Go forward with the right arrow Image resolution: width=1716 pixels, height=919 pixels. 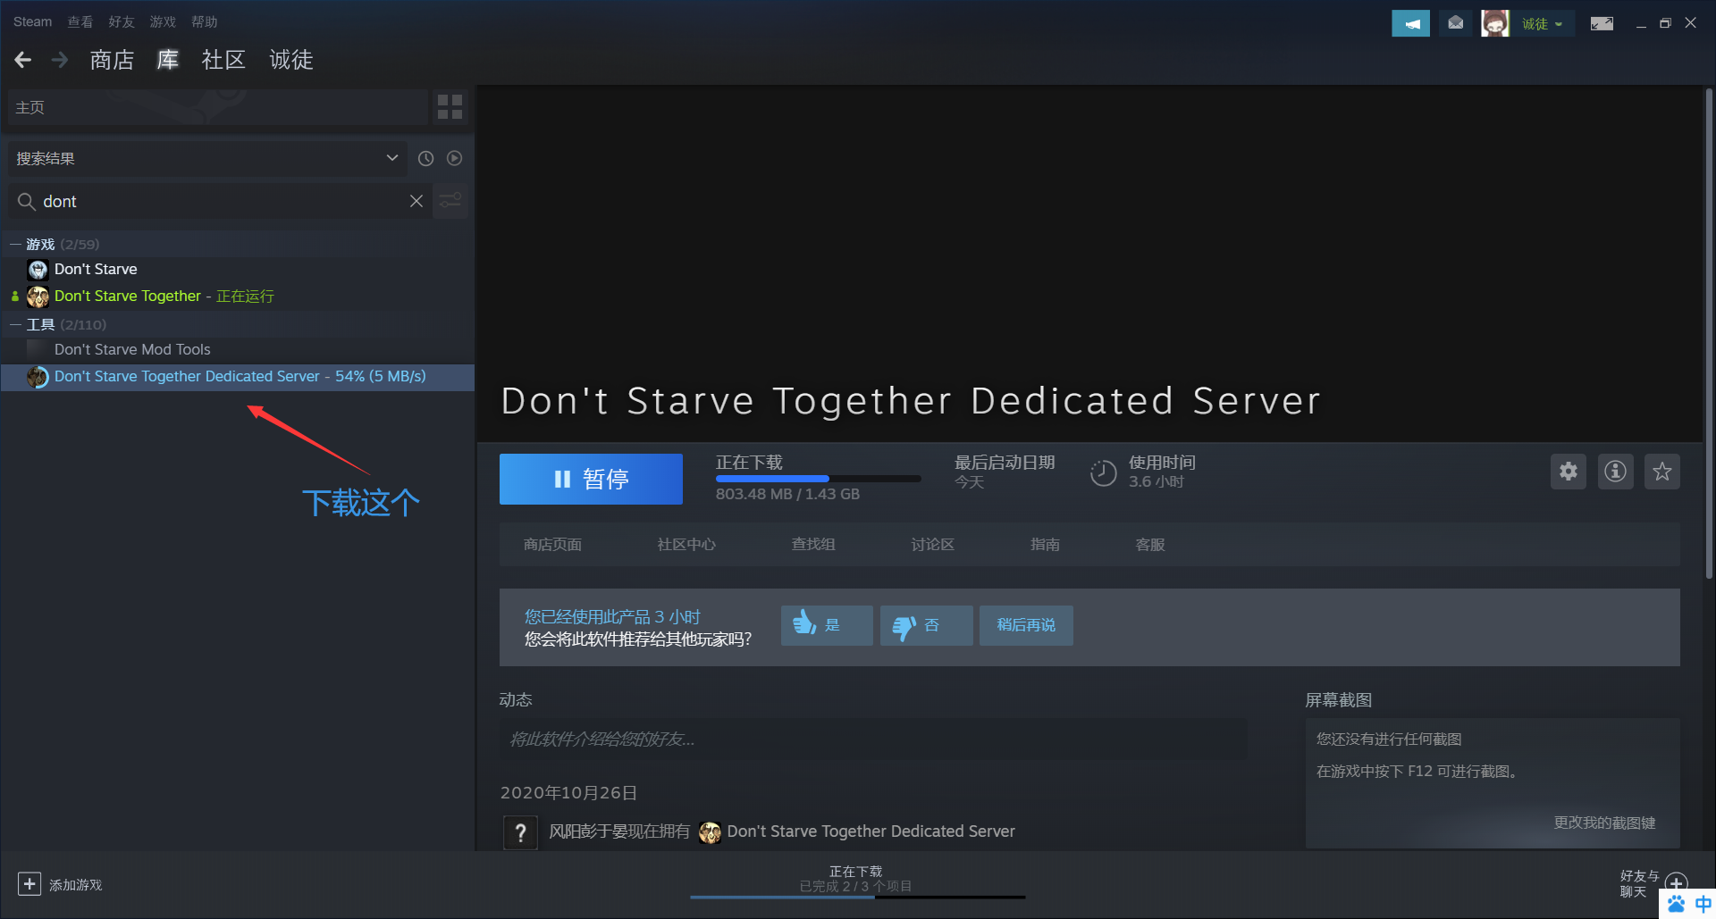coord(60,60)
